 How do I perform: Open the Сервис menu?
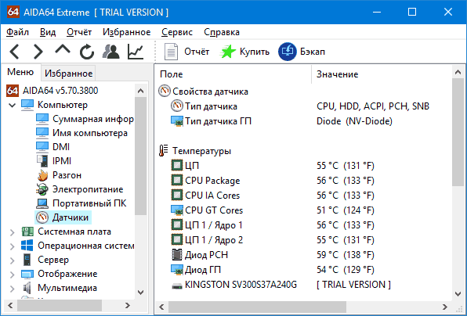[177, 32]
